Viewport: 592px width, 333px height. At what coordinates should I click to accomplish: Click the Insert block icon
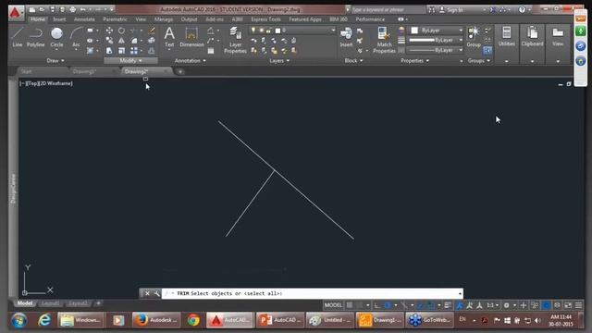tap(346, 37)
